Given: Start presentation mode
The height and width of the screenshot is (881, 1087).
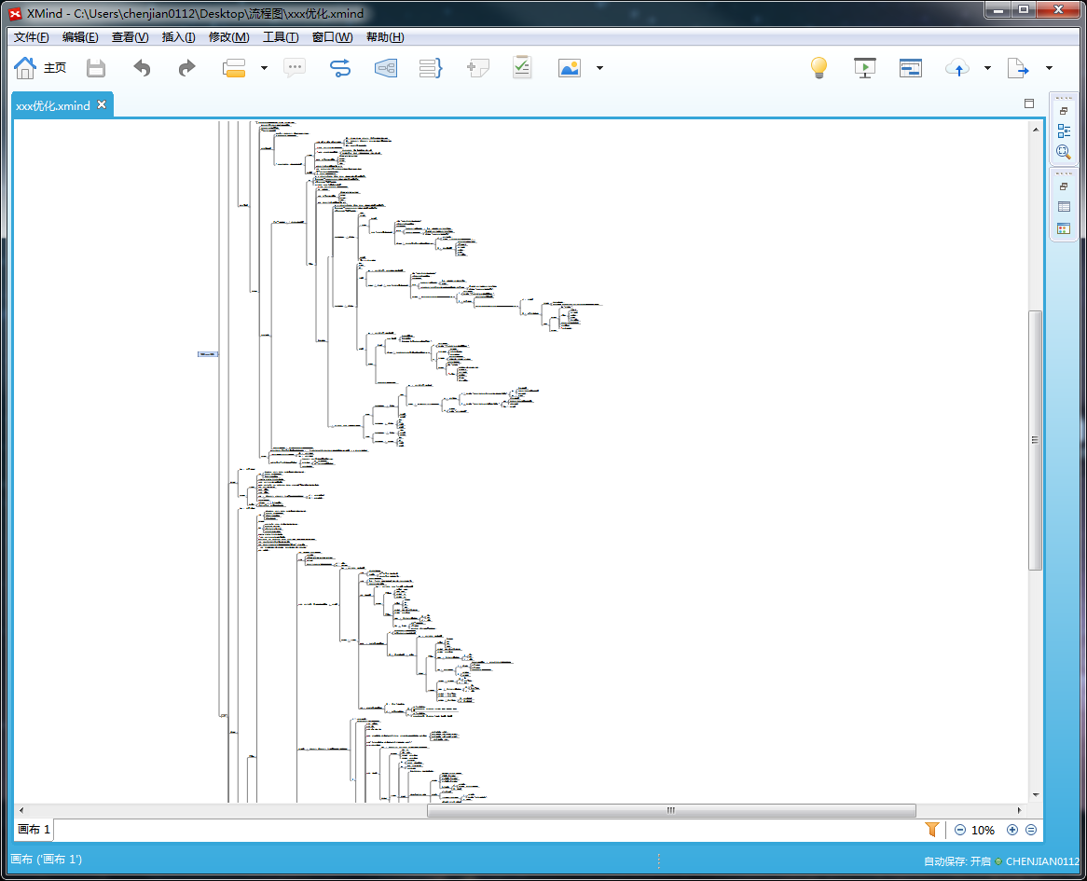Looking at the screenshot, I should click(x=864, y=68).
